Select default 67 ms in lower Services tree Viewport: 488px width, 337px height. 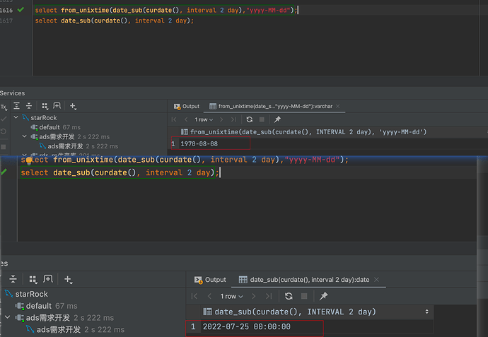tap(47, 306)
